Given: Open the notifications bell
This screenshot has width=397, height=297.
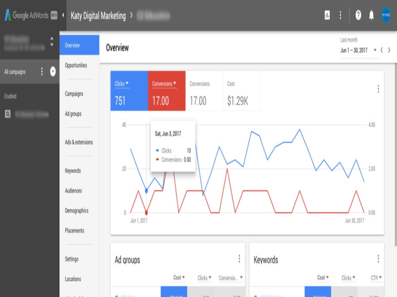Looking at the screenshot, I should pyautogui.click(x=372, y=15).
